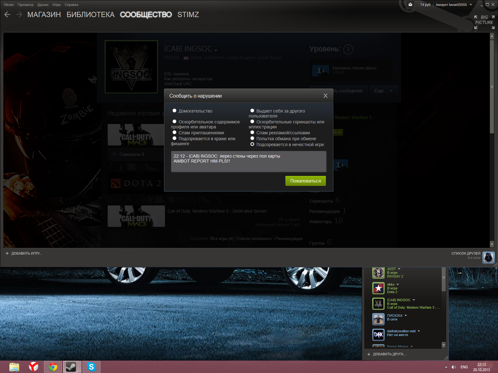Select Подозревается в краже или фишинге
Image resolution: width=498 pixels, height=373 pixels.
(x=175, y=138)
